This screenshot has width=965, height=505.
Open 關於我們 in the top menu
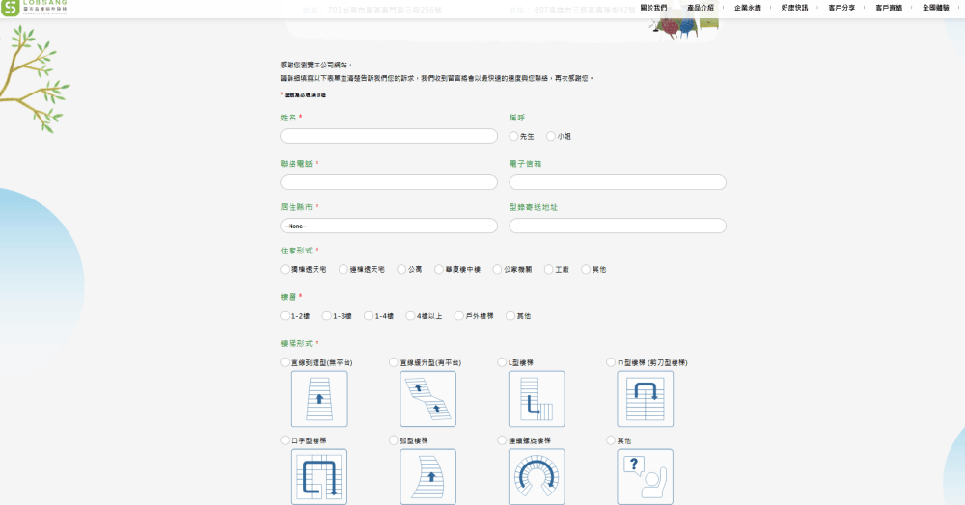pos(653,8)
